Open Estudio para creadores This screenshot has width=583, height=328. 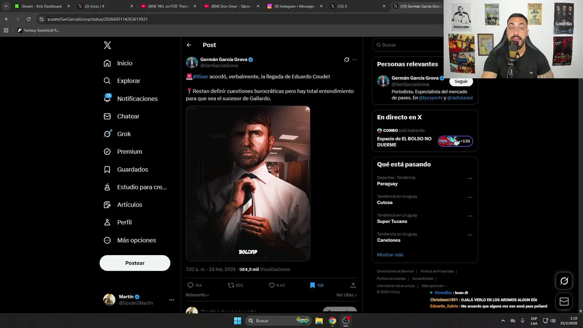click(135, 187)
